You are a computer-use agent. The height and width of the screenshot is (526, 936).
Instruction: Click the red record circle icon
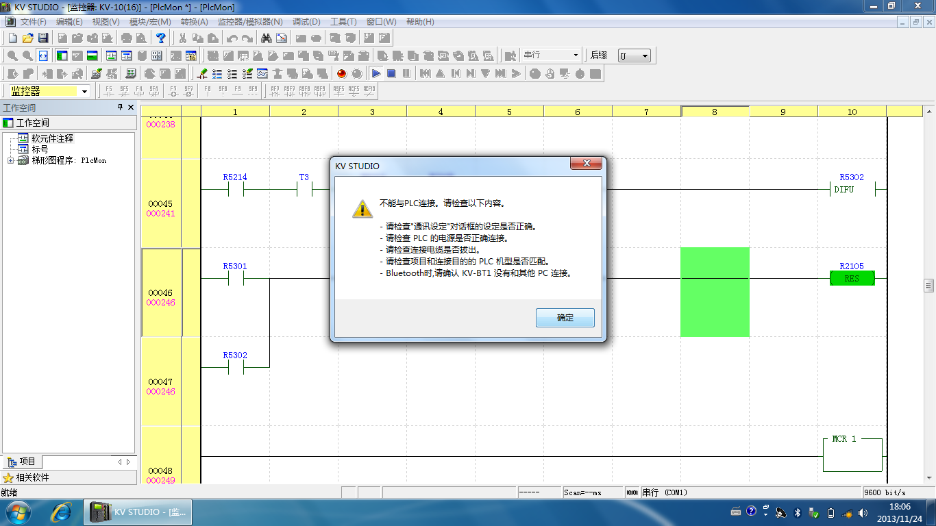click(342, 73)
